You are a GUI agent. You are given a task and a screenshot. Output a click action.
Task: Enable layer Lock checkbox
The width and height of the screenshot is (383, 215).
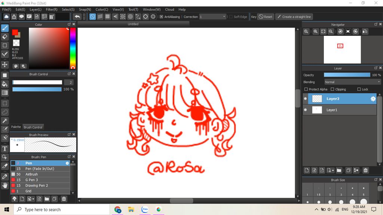click(x=359, y=89)
